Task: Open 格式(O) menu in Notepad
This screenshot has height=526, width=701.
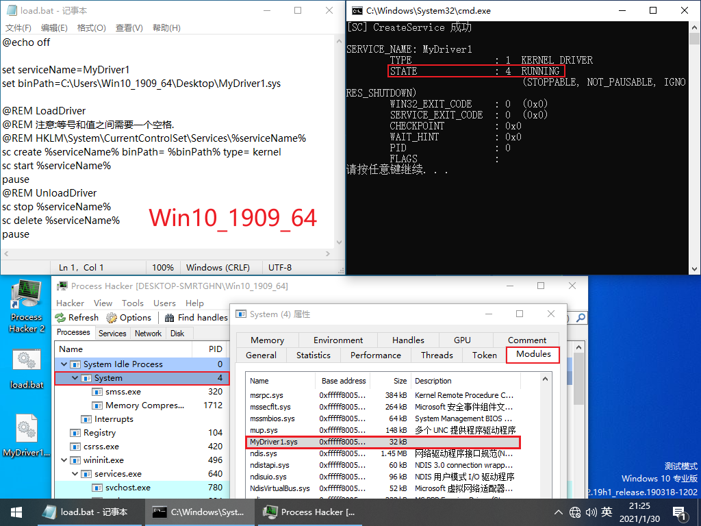Action: click(x=91, y=27)
